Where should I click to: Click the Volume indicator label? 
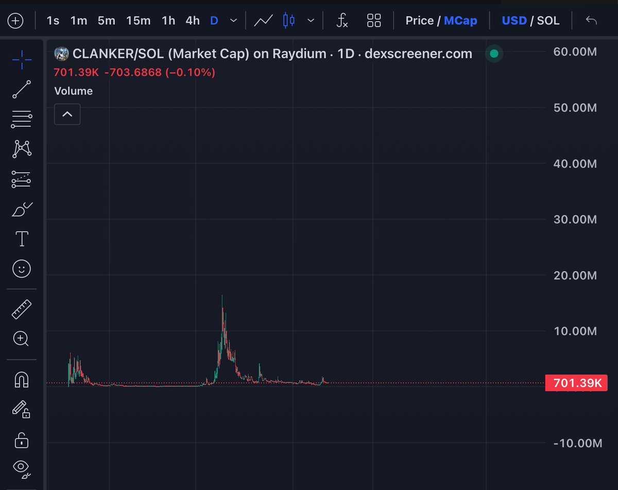pyautogui.click(x=74, y=91)
